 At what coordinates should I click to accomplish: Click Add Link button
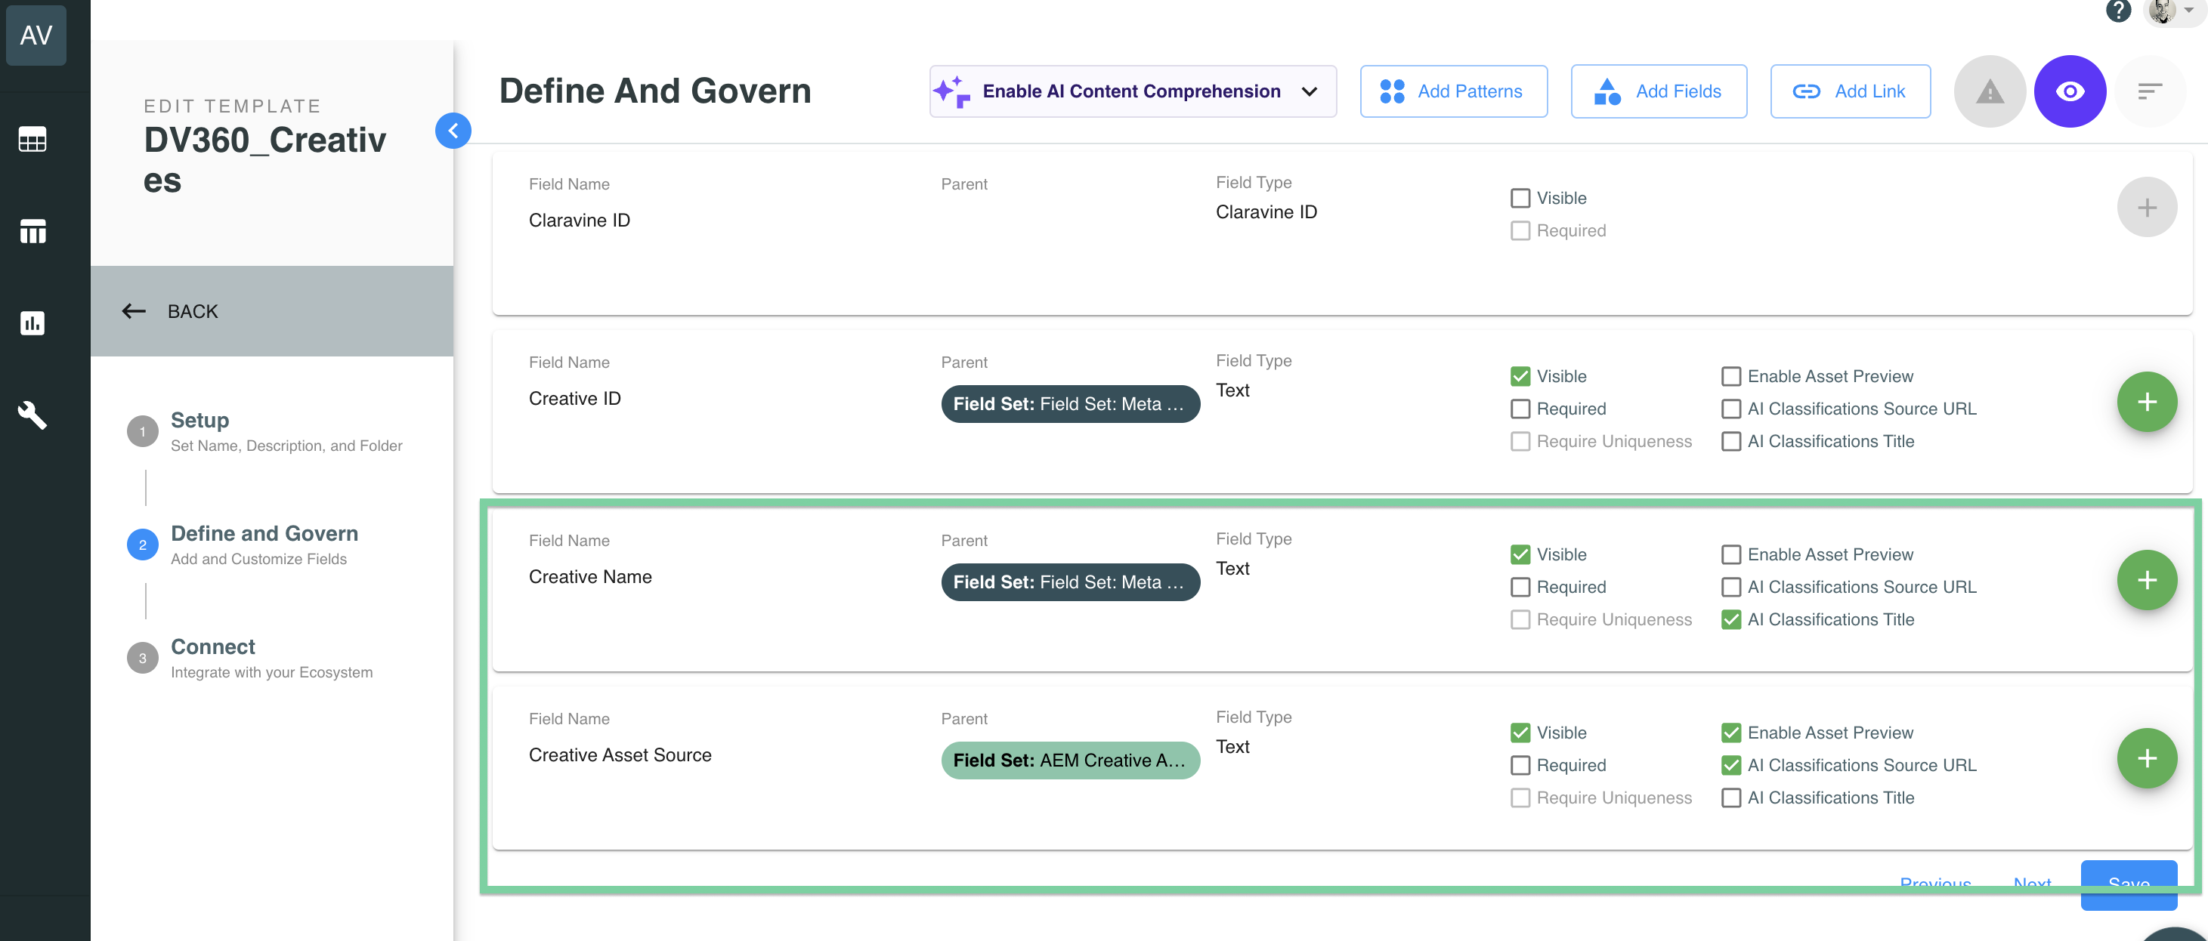(x=1851, y=91)
